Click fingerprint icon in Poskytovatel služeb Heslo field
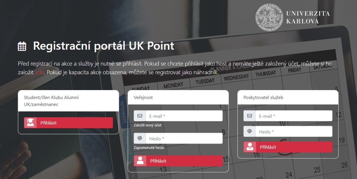The height and width of the screenshot is (179, 357). click(250, 131)
